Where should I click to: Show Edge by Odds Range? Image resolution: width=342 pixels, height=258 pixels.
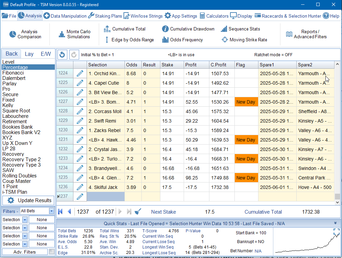(x=129, y=40)
